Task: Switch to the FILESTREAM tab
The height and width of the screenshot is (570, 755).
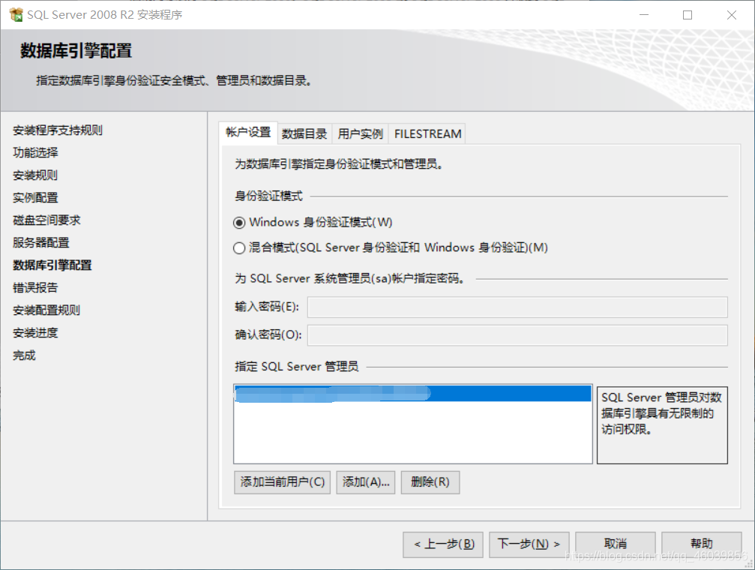Action: click(427, 134)
